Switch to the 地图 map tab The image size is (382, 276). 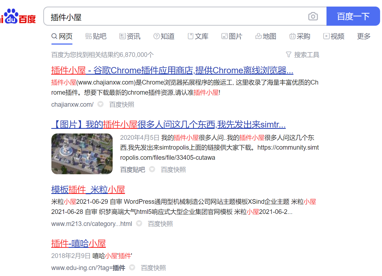pyautogui.click(x=266, y=36)
